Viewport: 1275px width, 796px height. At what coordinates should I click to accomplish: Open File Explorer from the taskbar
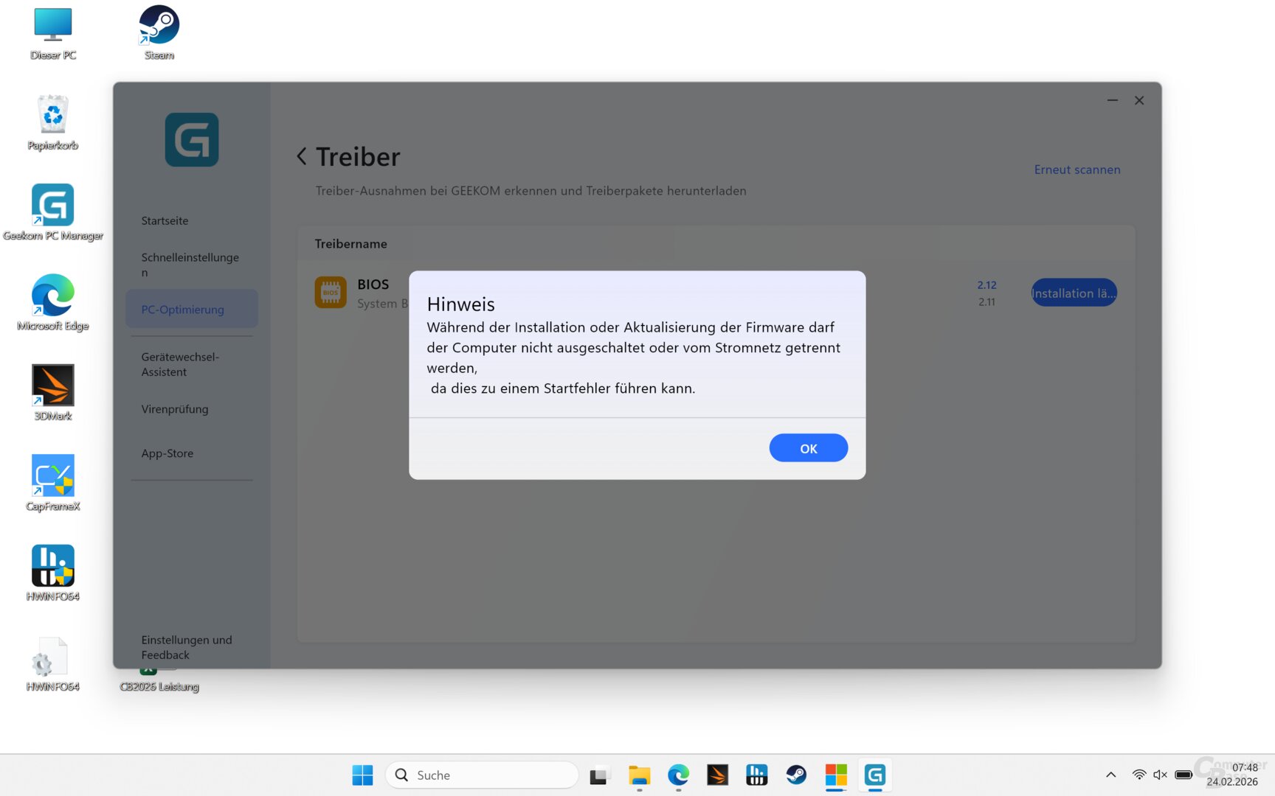(638, 775)
